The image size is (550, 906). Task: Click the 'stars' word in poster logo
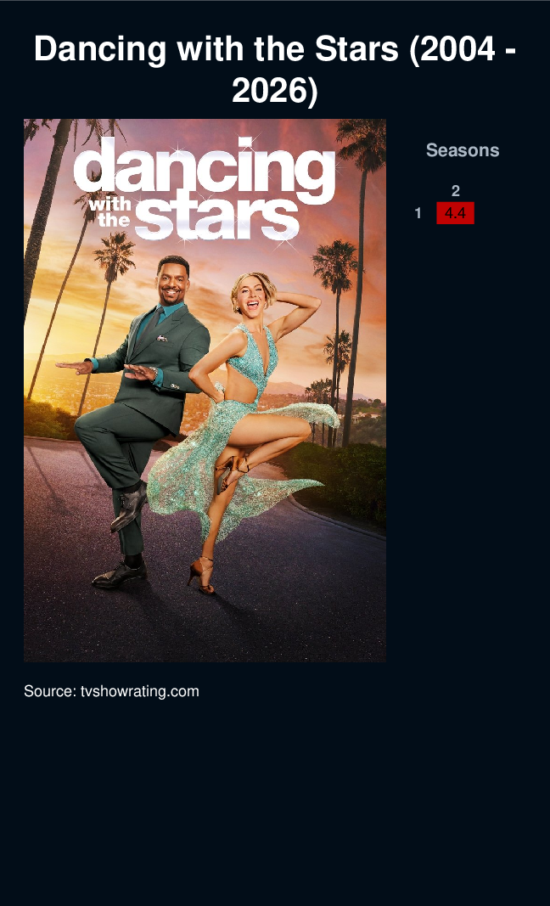(217, 219)
